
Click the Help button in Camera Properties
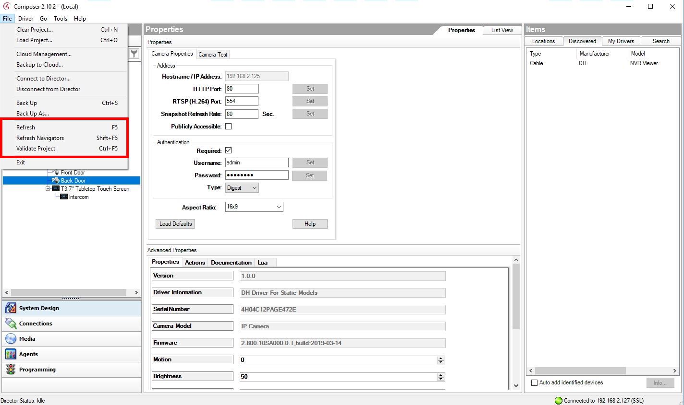(310, 224)
